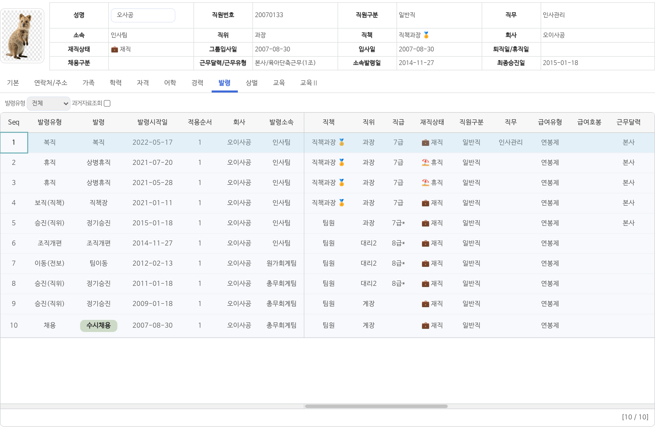This screenshot has height=428, width=655.
Task: Open the 발령유형 dropdown set to 전체
Action: coord(49,103)
